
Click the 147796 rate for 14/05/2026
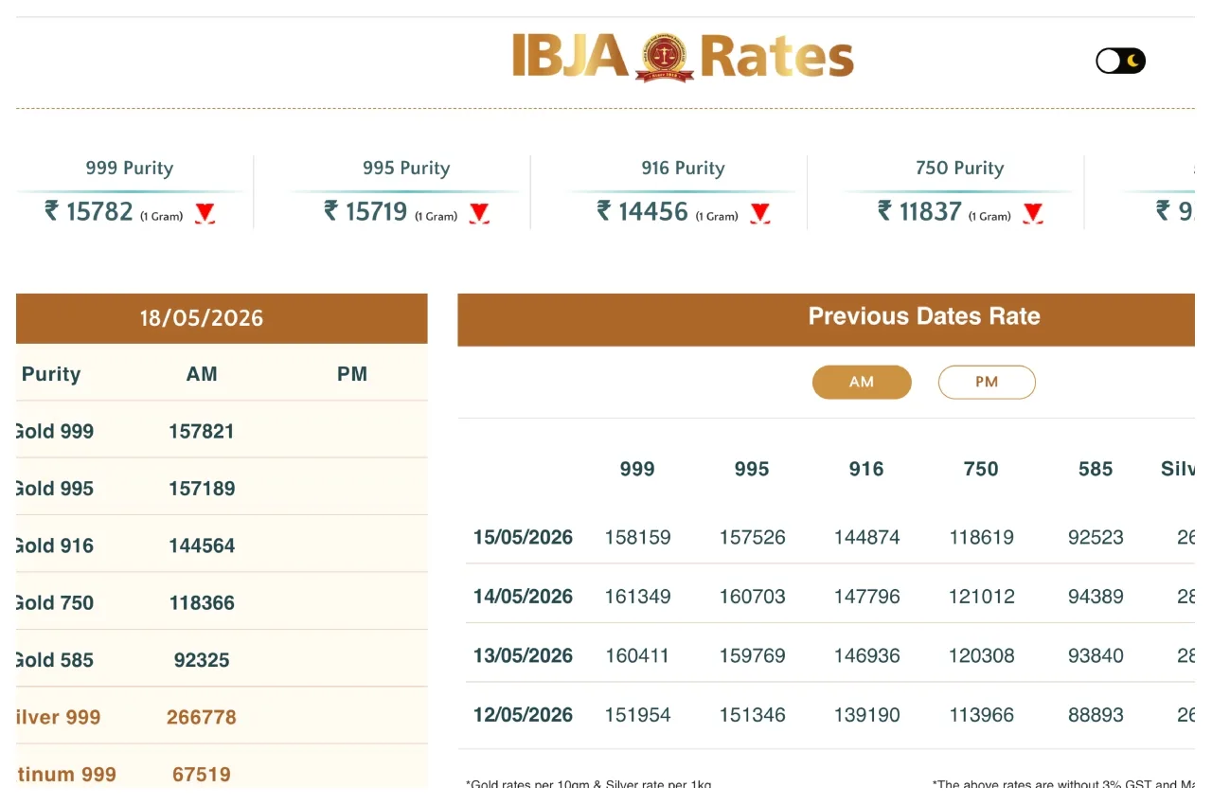click(866, 597)
